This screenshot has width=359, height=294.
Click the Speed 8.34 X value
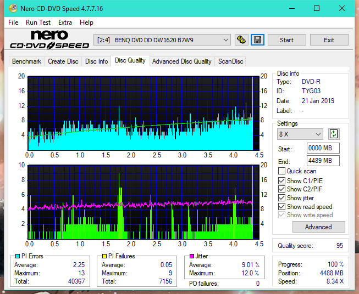(335, 281)
